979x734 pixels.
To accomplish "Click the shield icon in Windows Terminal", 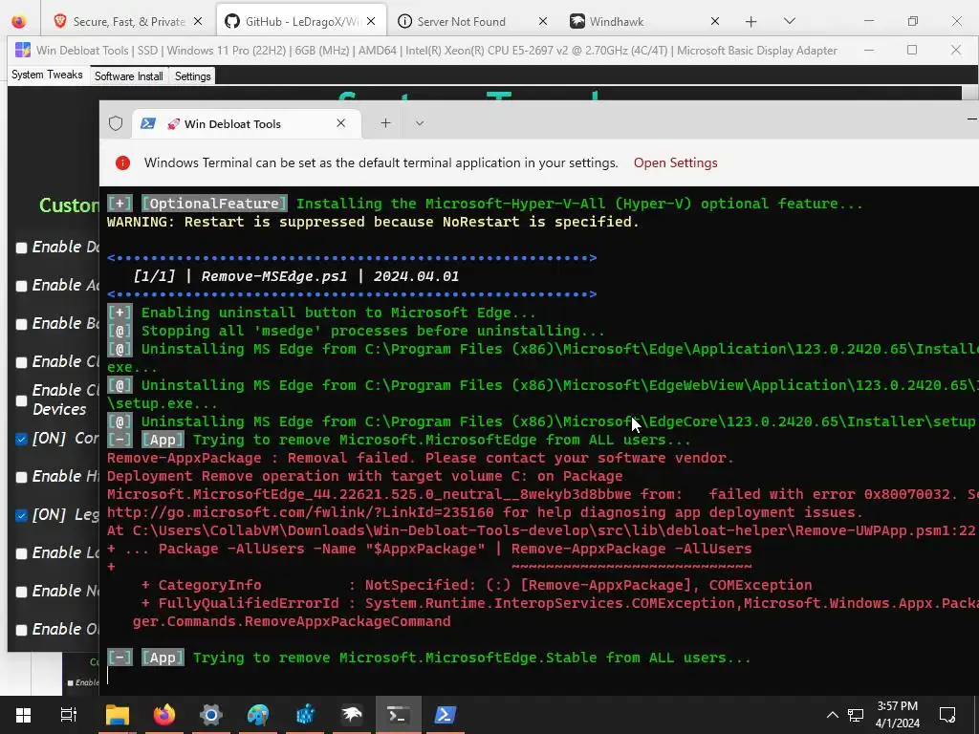I will (x=116, y=123).
